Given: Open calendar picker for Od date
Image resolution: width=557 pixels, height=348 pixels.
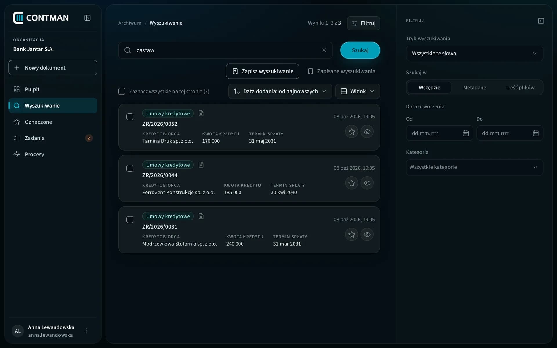Looking at the screenshot, I should pos(466,133).
